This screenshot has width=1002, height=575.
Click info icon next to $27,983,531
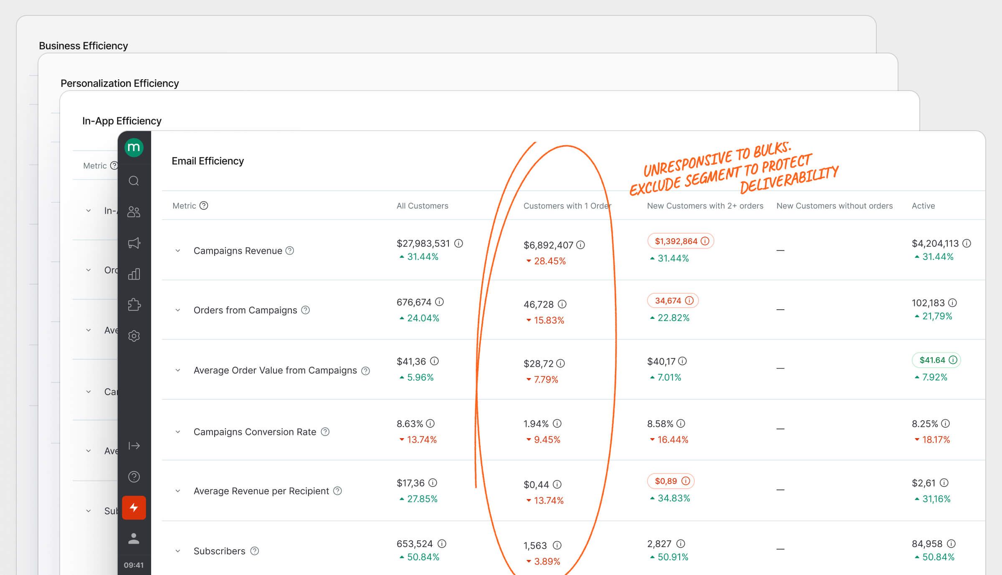(458, 243)
